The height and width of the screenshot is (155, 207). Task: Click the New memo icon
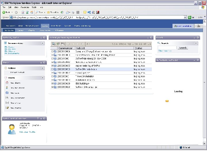7,108
